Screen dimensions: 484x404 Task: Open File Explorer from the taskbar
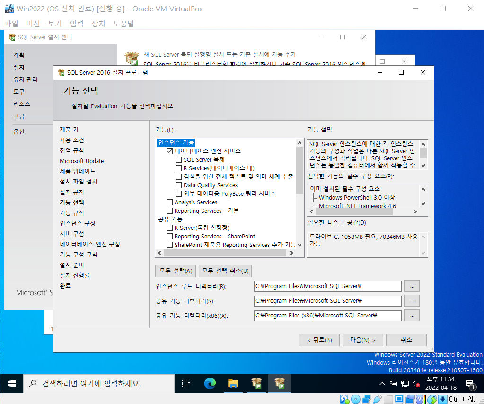tap(233, 384)
